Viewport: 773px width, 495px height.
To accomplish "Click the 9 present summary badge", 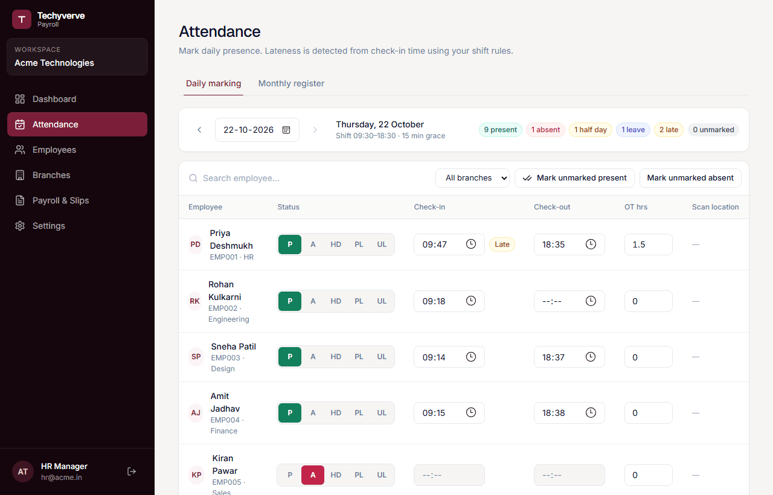I will point(501,130).
